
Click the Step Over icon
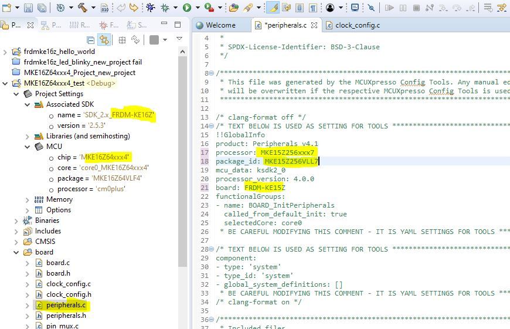coord(457,8)
